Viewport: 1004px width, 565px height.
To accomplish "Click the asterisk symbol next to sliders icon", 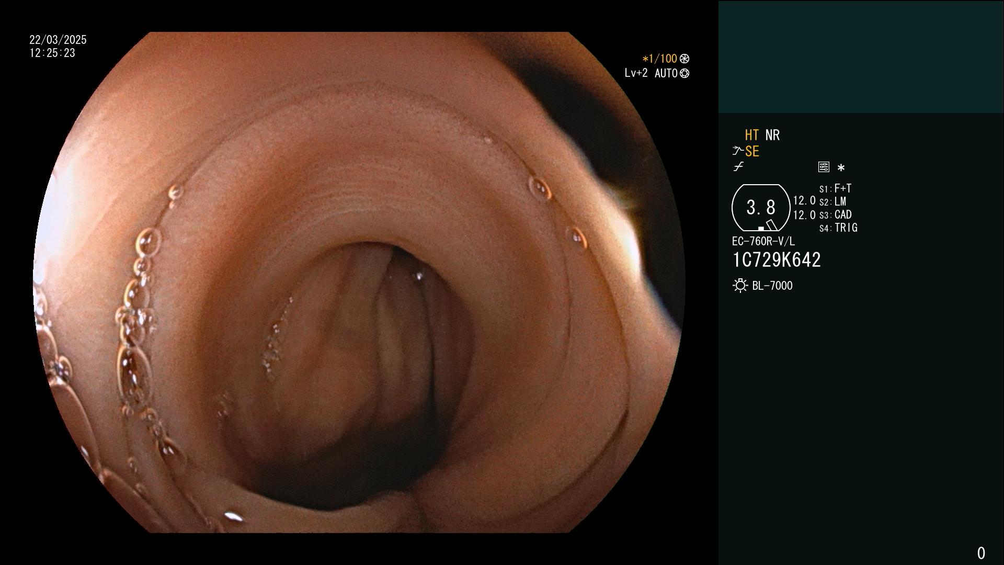I will (841, 167).
